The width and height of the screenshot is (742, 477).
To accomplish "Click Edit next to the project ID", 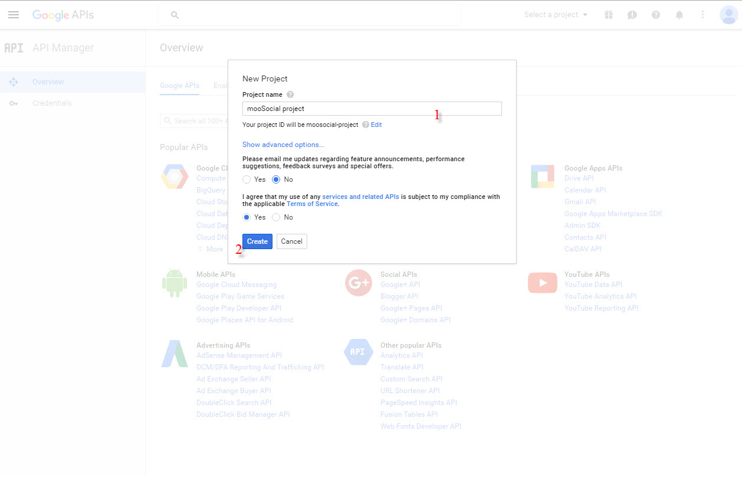I will (376, 125).
